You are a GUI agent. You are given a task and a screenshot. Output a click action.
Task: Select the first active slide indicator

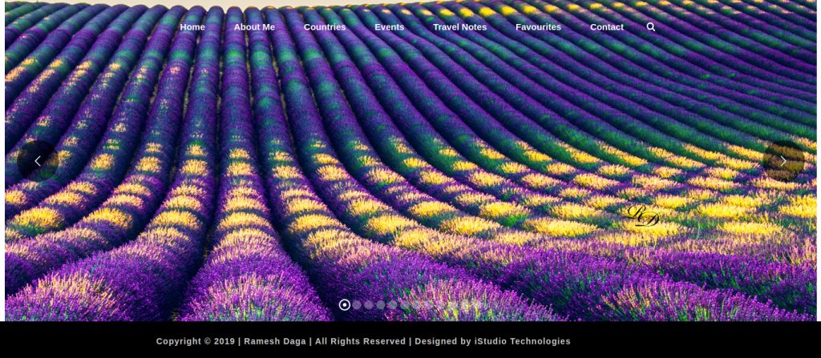[x=345, y=304]
